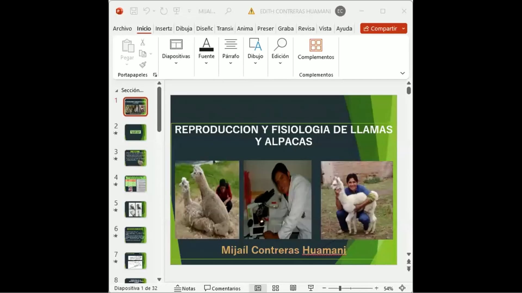The width and height of the screenshot is (522, 293).
Task: Switch to the Transiciones tab
Action: [225, 28]
